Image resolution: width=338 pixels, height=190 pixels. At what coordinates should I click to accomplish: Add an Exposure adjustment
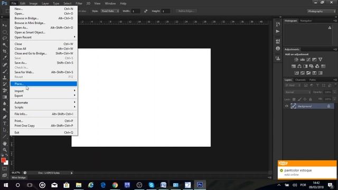[315, 60]
